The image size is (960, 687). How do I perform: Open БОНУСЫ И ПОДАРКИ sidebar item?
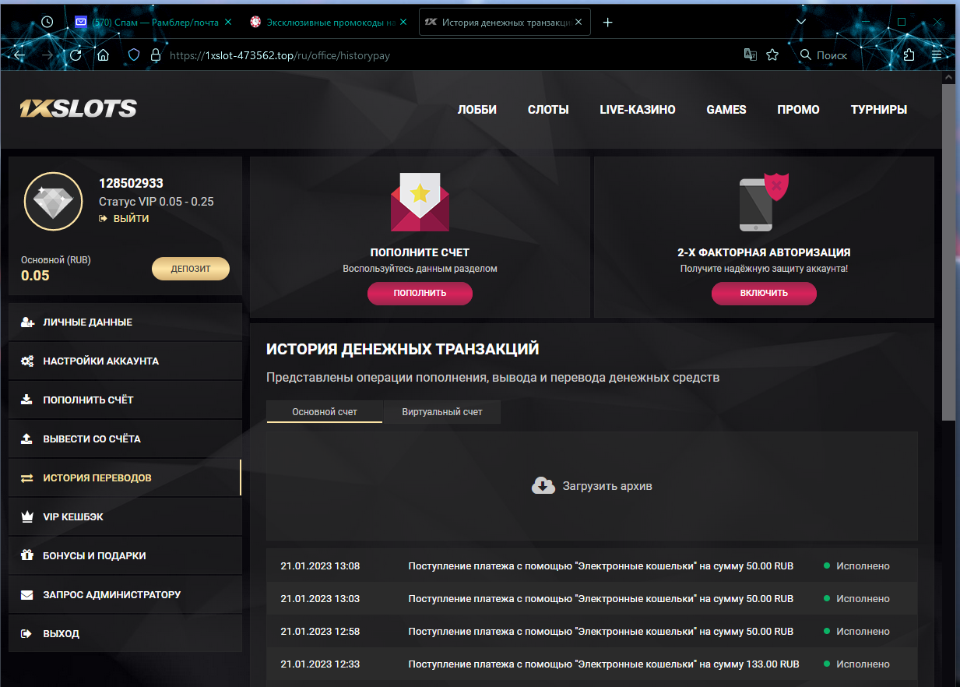click(125, 556)
